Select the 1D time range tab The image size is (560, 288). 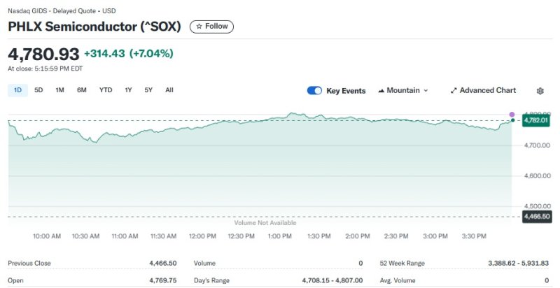(17, 90)
